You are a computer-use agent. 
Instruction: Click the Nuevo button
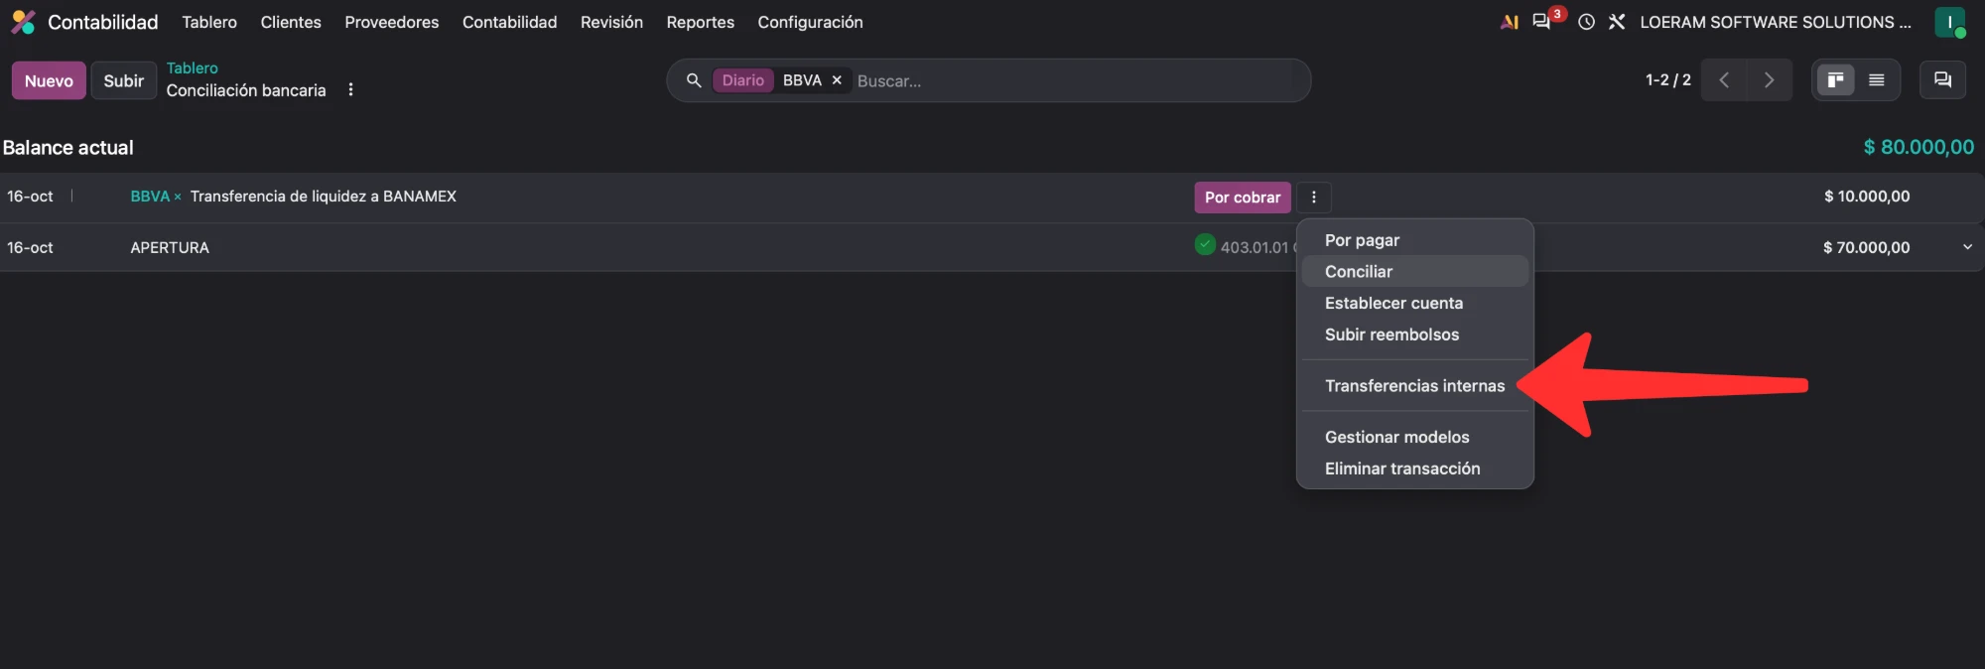pyautogui.click(x=49, y=80)
